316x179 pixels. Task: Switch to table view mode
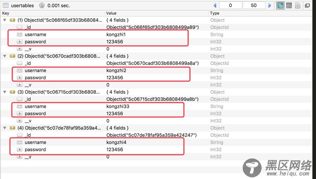(289, 5)
